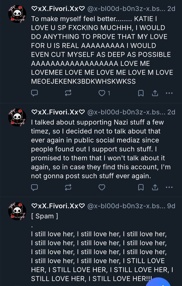
Task: Repost the KATIE love post
Action: coord(68,93)
